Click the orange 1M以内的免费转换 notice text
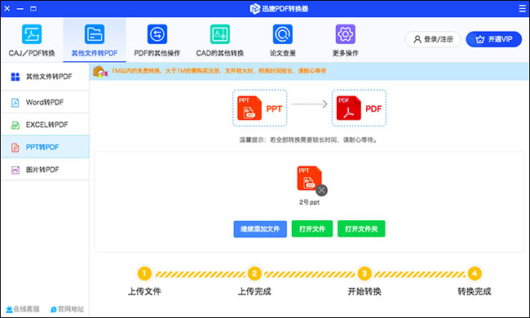530x318 pixels. tap(219, 71)
